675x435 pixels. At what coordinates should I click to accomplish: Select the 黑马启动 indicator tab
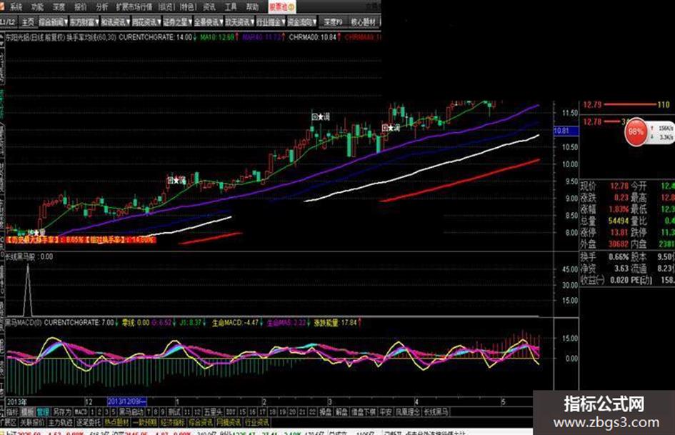click(131, 411)
